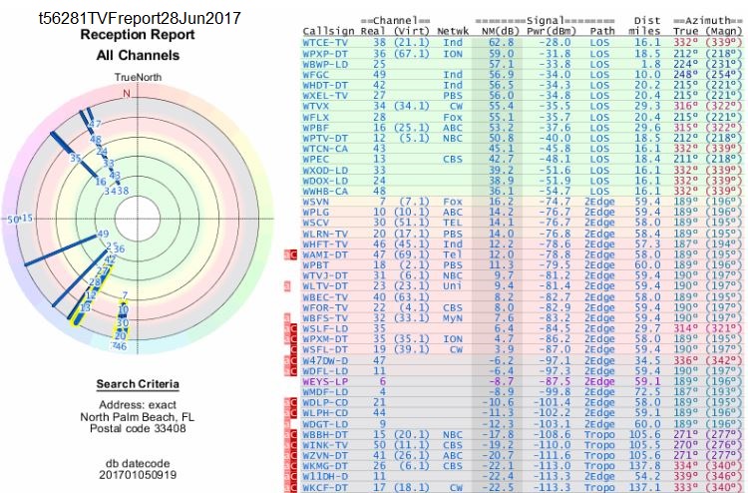Click the red C icon beside WSFL-DT
This screenshot has width=748, height=493.
coord(292,348)
